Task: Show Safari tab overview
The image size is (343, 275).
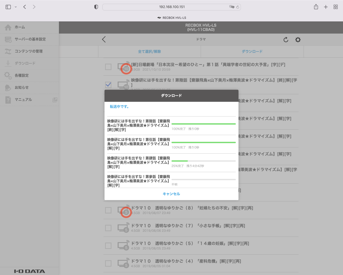Action: pos(335,7)
